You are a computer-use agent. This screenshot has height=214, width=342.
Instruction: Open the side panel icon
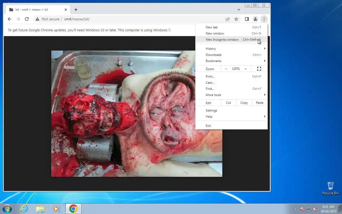coord(247,19)
